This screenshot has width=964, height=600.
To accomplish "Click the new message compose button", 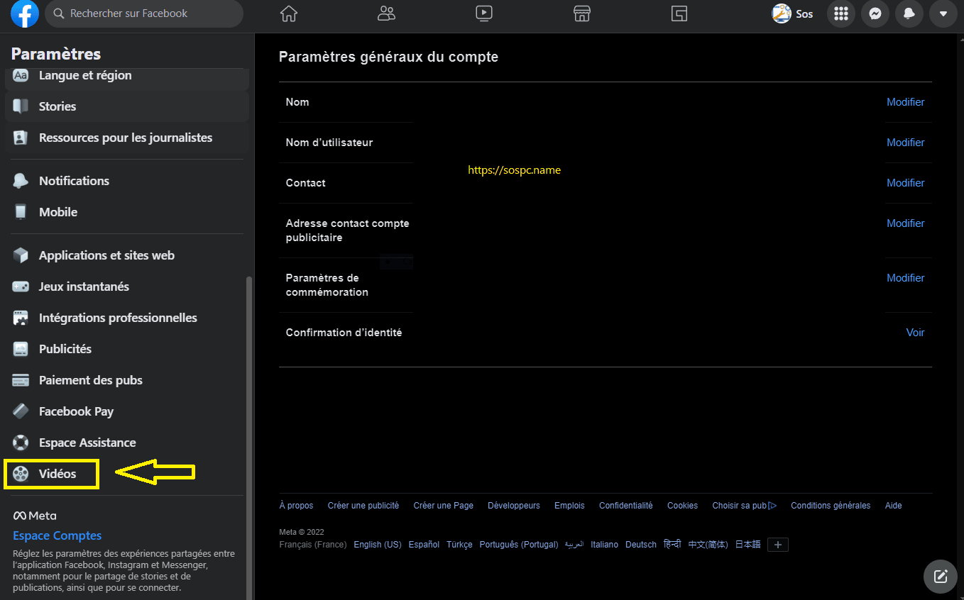I will (x=941, y=576).
